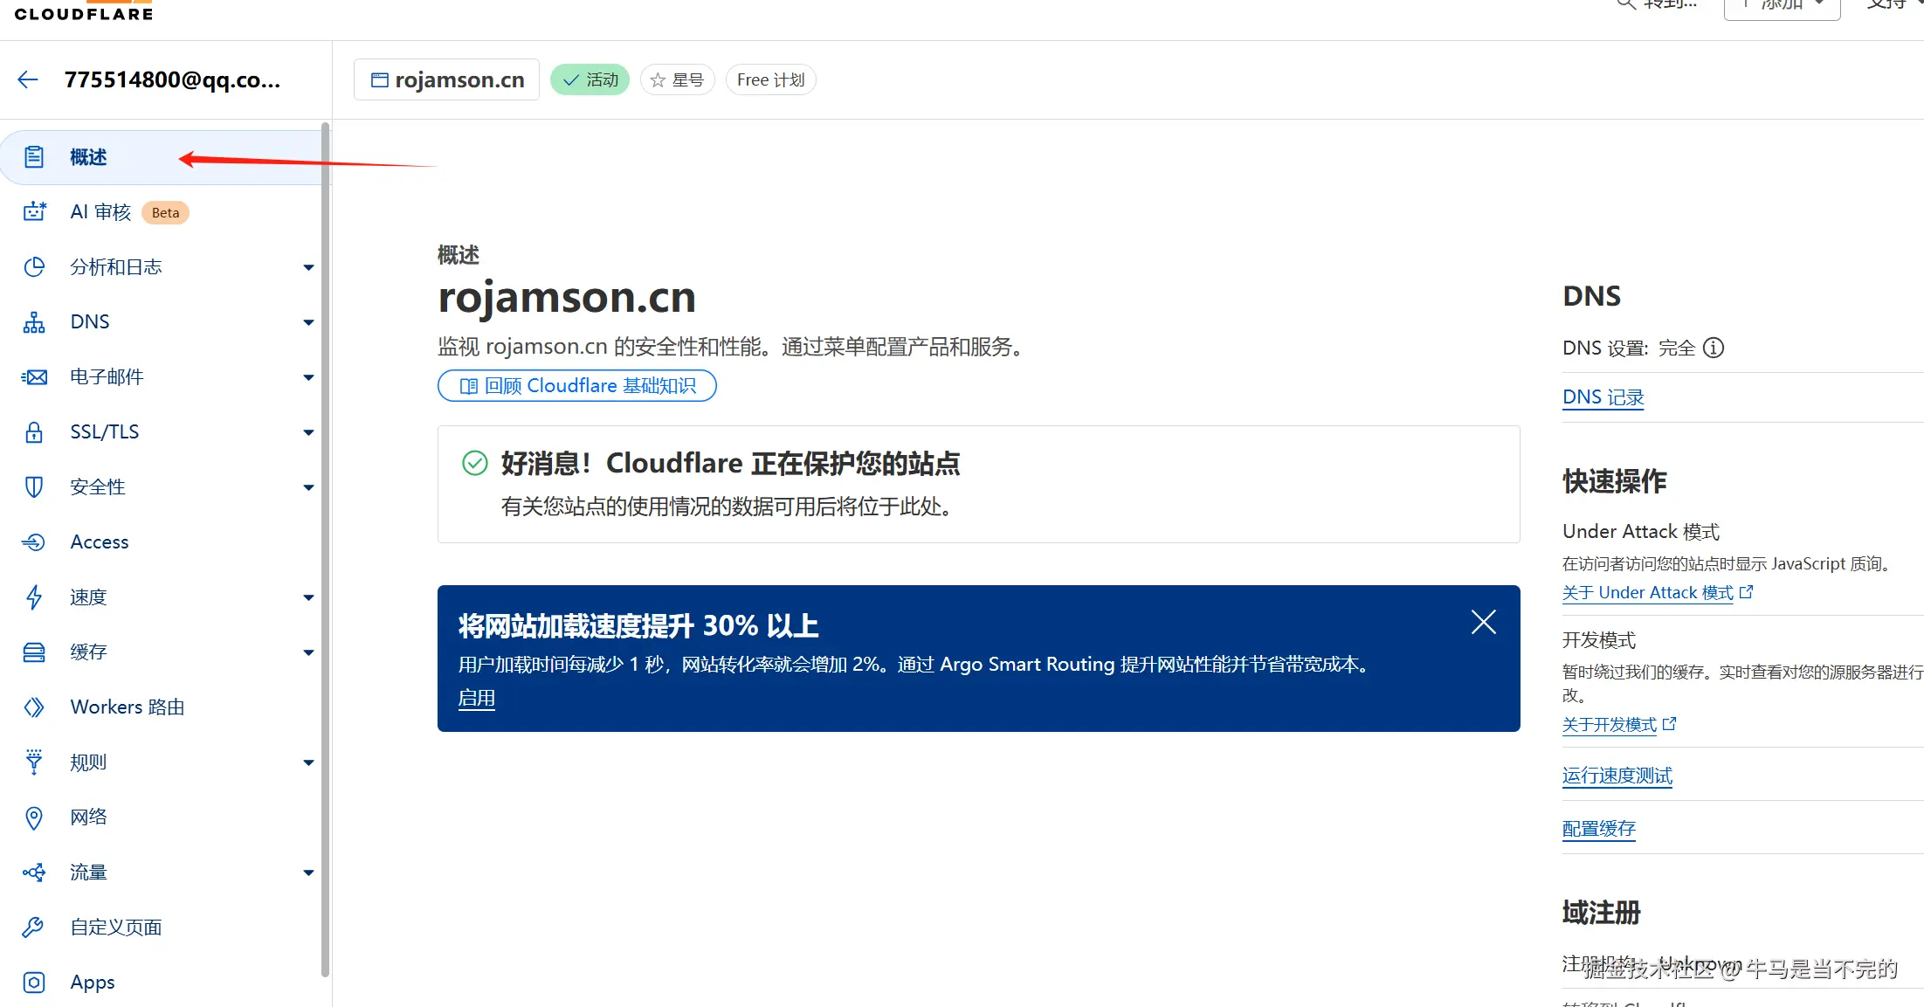The image size is (1924, 1007).
Task: Click the 规则 funnel icon
Action: 34,762
